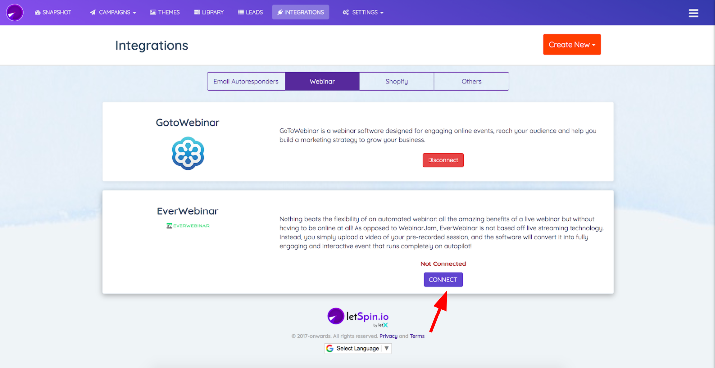Open the hamburger menu icon

tap(694, 13)
